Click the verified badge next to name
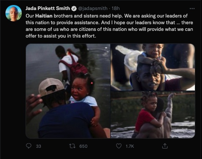This screenshot has height=159, width=202. (x=74, y=8)
